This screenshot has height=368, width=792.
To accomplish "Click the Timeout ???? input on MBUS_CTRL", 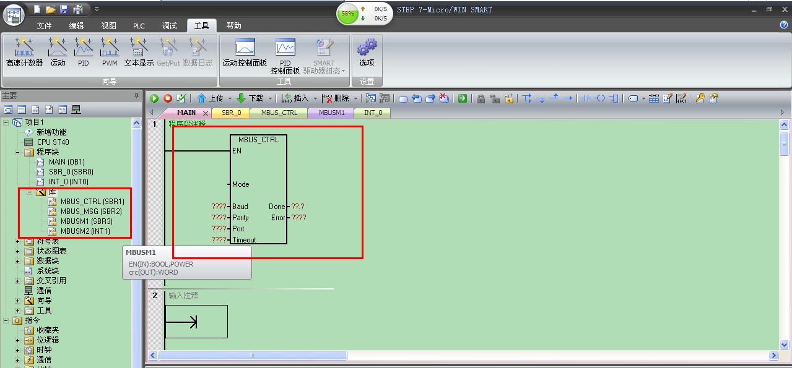I will 219,240.
